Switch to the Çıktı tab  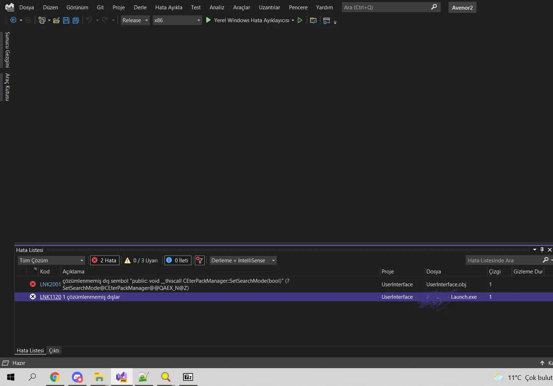pos(54,351)
